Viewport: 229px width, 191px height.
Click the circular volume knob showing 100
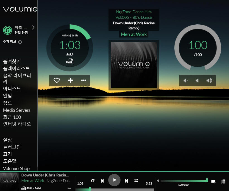(x=198, y=48)
